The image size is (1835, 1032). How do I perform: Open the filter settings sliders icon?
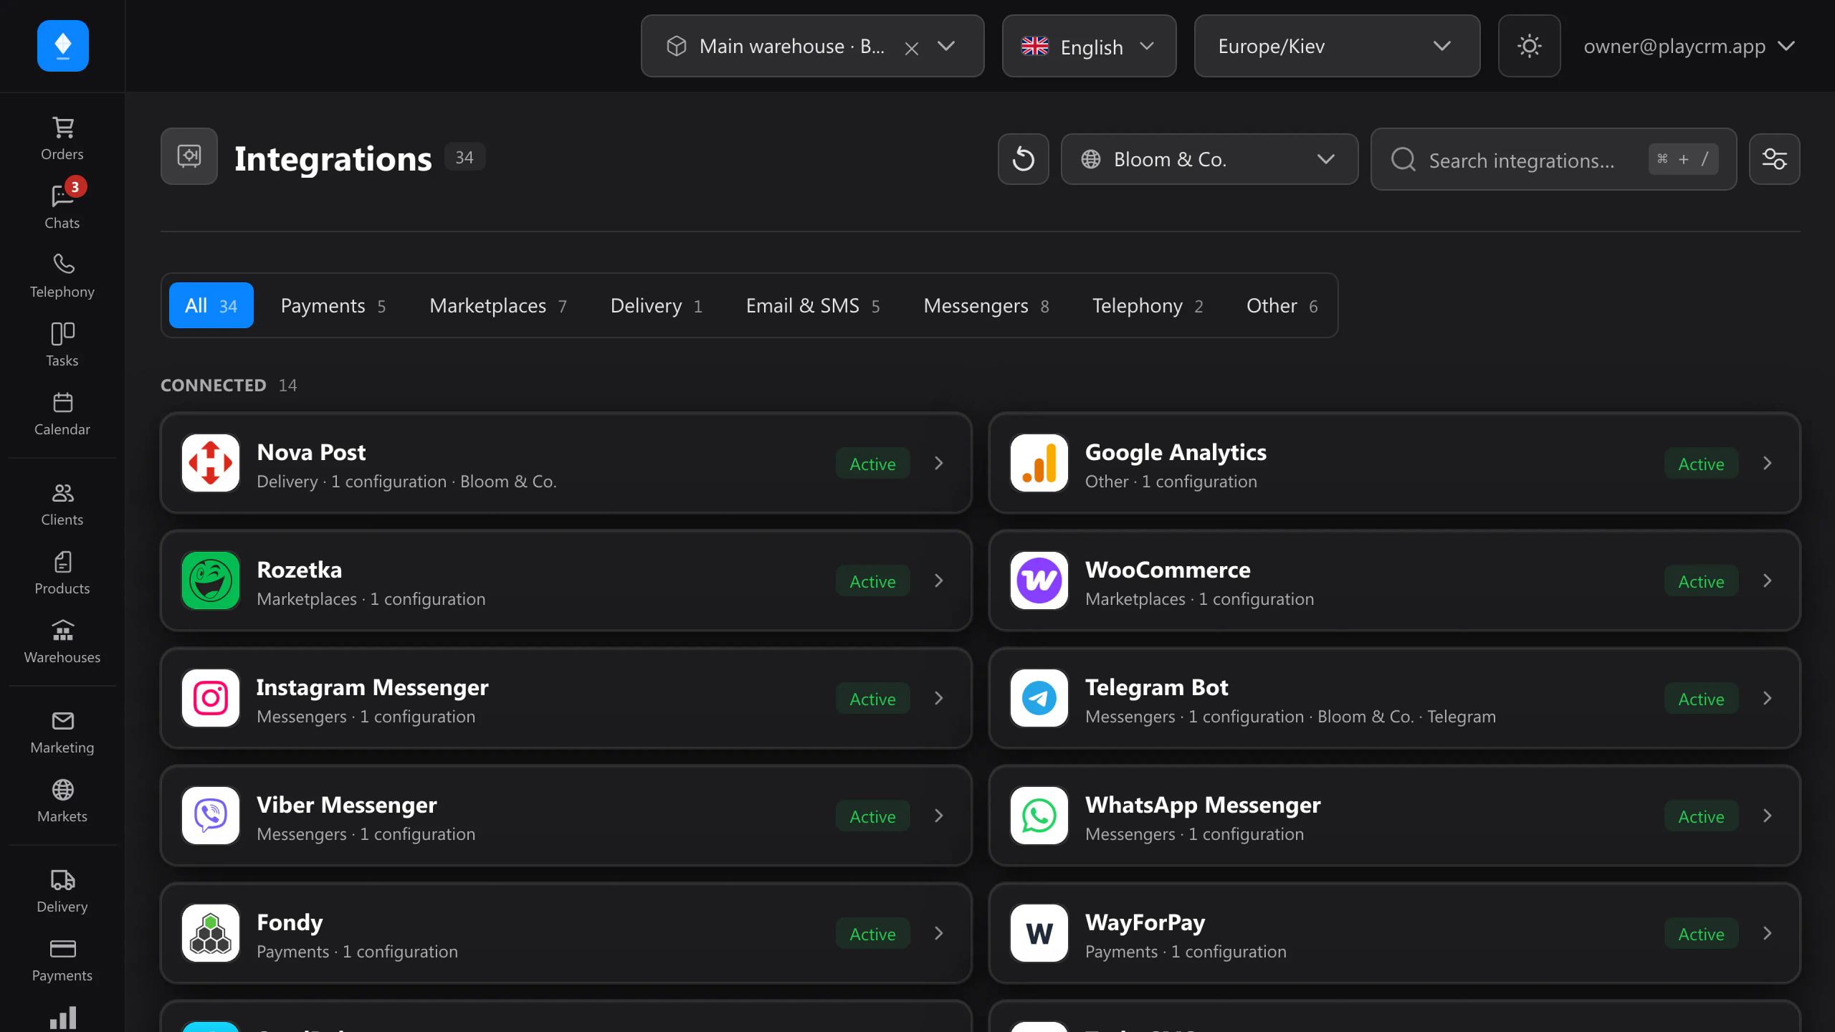pyautogui.click(x=1774, y=159)
